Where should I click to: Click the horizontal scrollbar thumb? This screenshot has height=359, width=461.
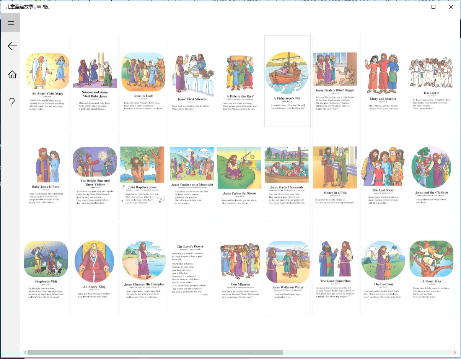coord(155,353)
